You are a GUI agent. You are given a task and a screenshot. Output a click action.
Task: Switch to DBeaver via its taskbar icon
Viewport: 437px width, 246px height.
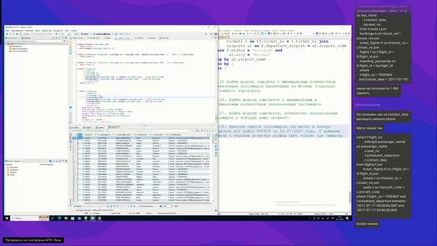(93, 218)
